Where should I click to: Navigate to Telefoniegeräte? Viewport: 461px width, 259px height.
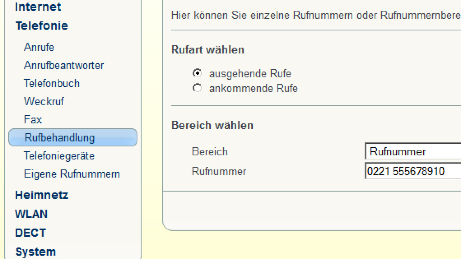coord(59,156)
